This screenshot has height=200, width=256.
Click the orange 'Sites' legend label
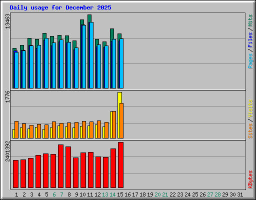coord(250,131)
